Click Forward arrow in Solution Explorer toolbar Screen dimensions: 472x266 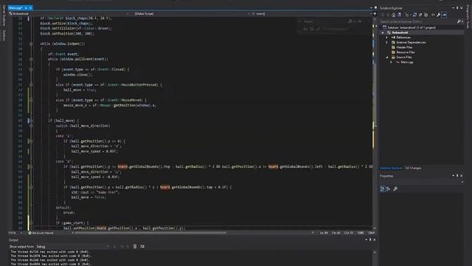[388, 15]
